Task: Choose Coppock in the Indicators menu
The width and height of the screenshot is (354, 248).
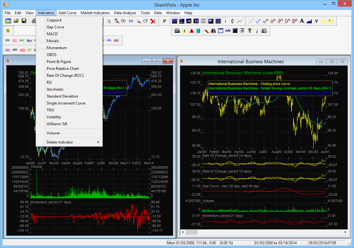Action: [x=69, y=20]
